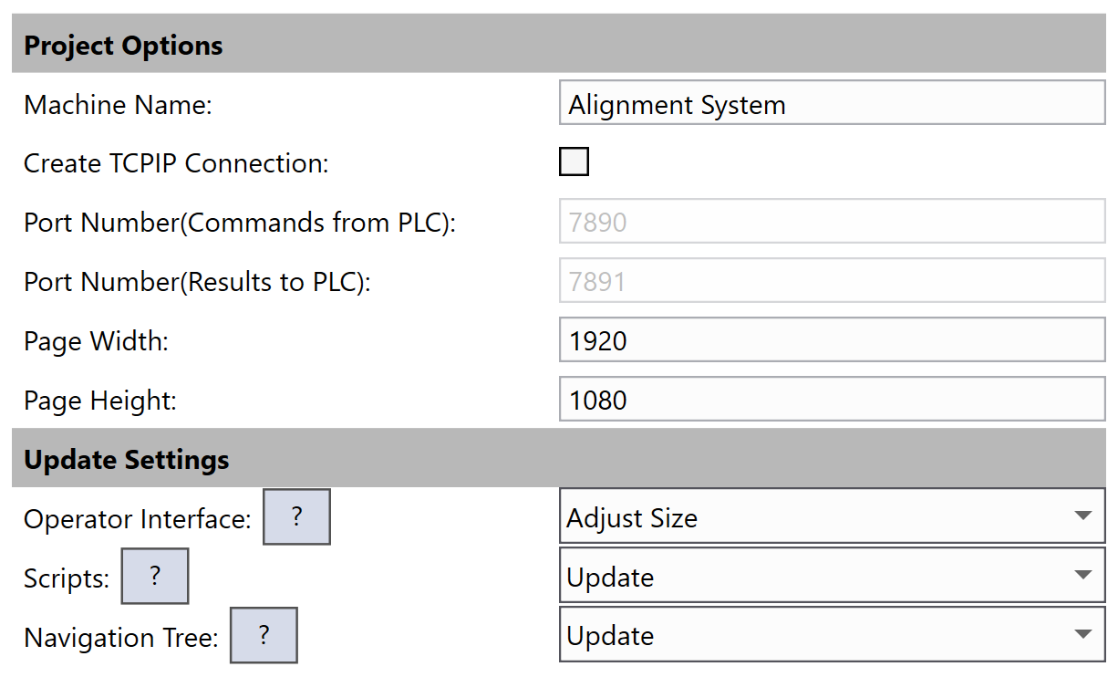This screenshot has height=677, width=1118.
Task: Click the Commands from PLC port field
Action: 831,223
